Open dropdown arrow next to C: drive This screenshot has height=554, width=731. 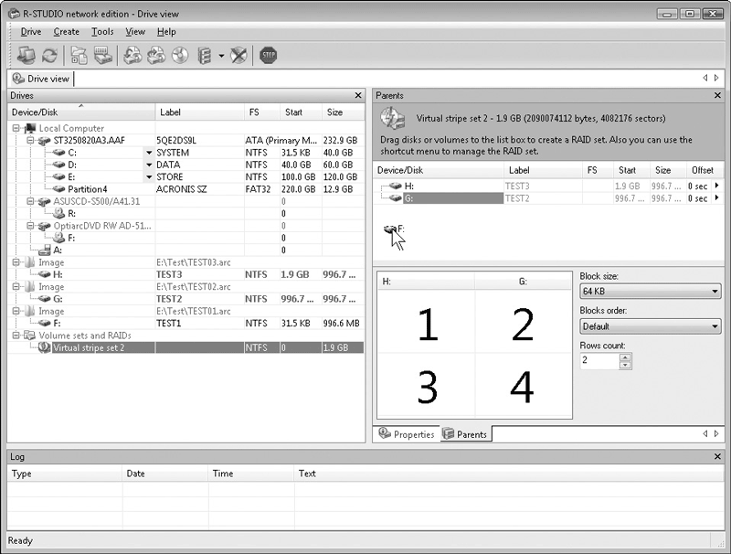point(149,153)
